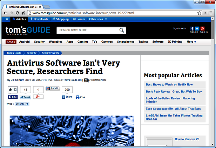
Task: Click into the Search Tom's Guide field
Action: pos(88,30)
